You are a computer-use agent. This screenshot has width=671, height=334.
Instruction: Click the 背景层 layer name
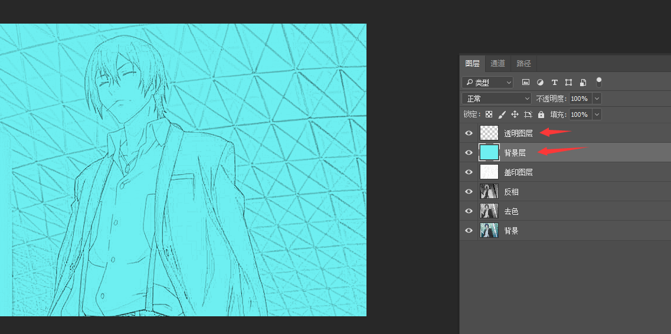(515, 153)
